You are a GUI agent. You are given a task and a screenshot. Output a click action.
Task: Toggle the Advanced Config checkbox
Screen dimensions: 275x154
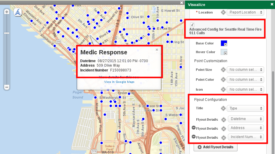192,25
